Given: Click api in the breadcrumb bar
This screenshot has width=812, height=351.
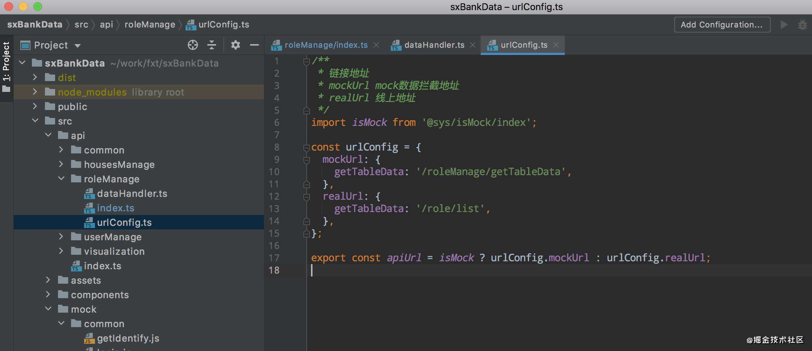Looking at the screenshot, I should tap(107, 25).
